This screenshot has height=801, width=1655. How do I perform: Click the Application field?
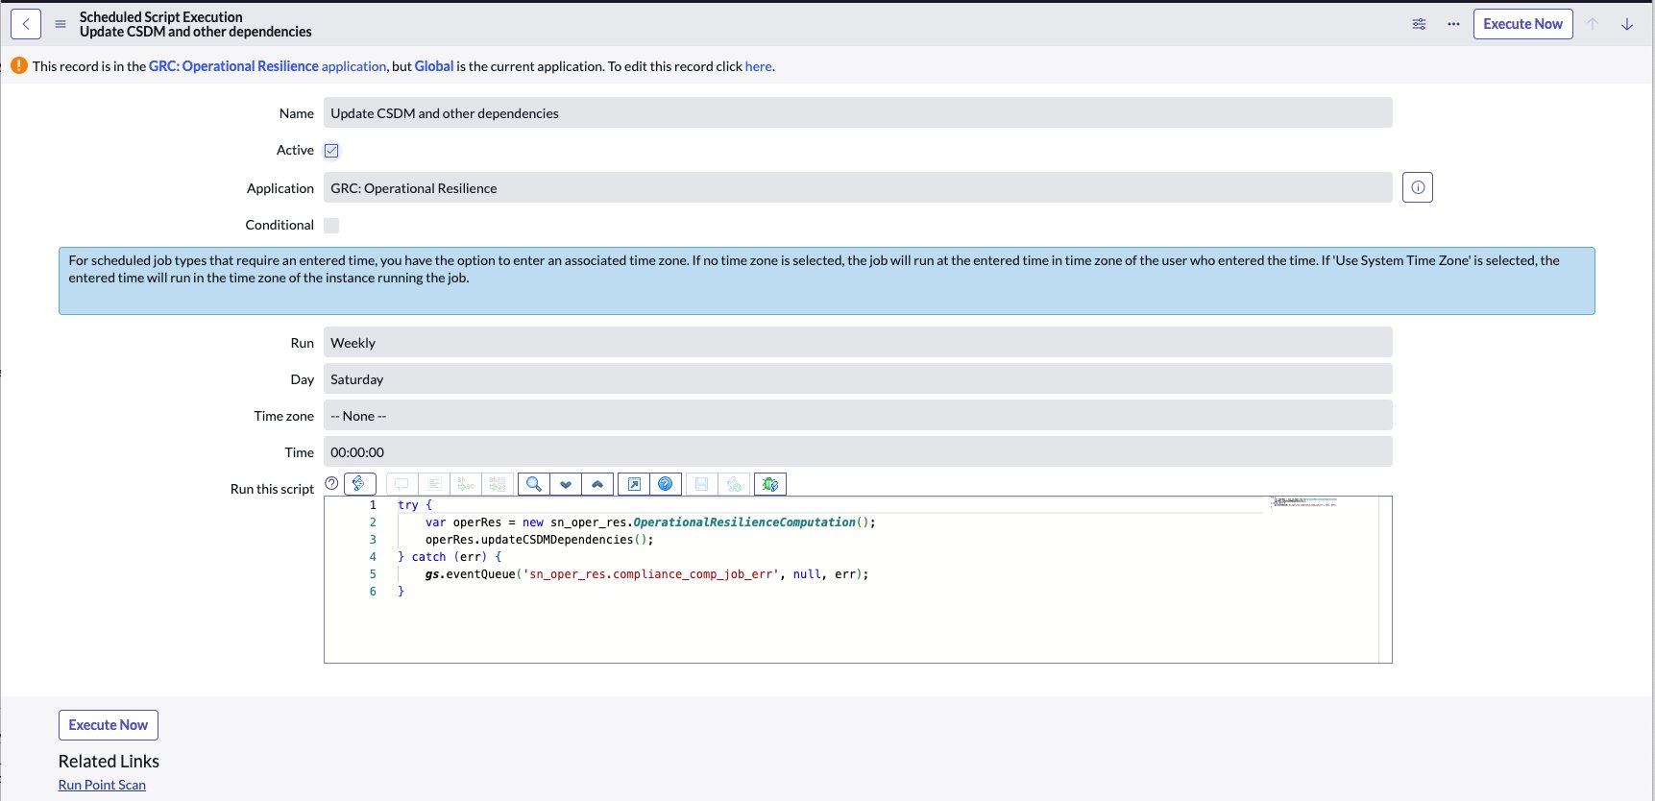[x=858, y=187]
